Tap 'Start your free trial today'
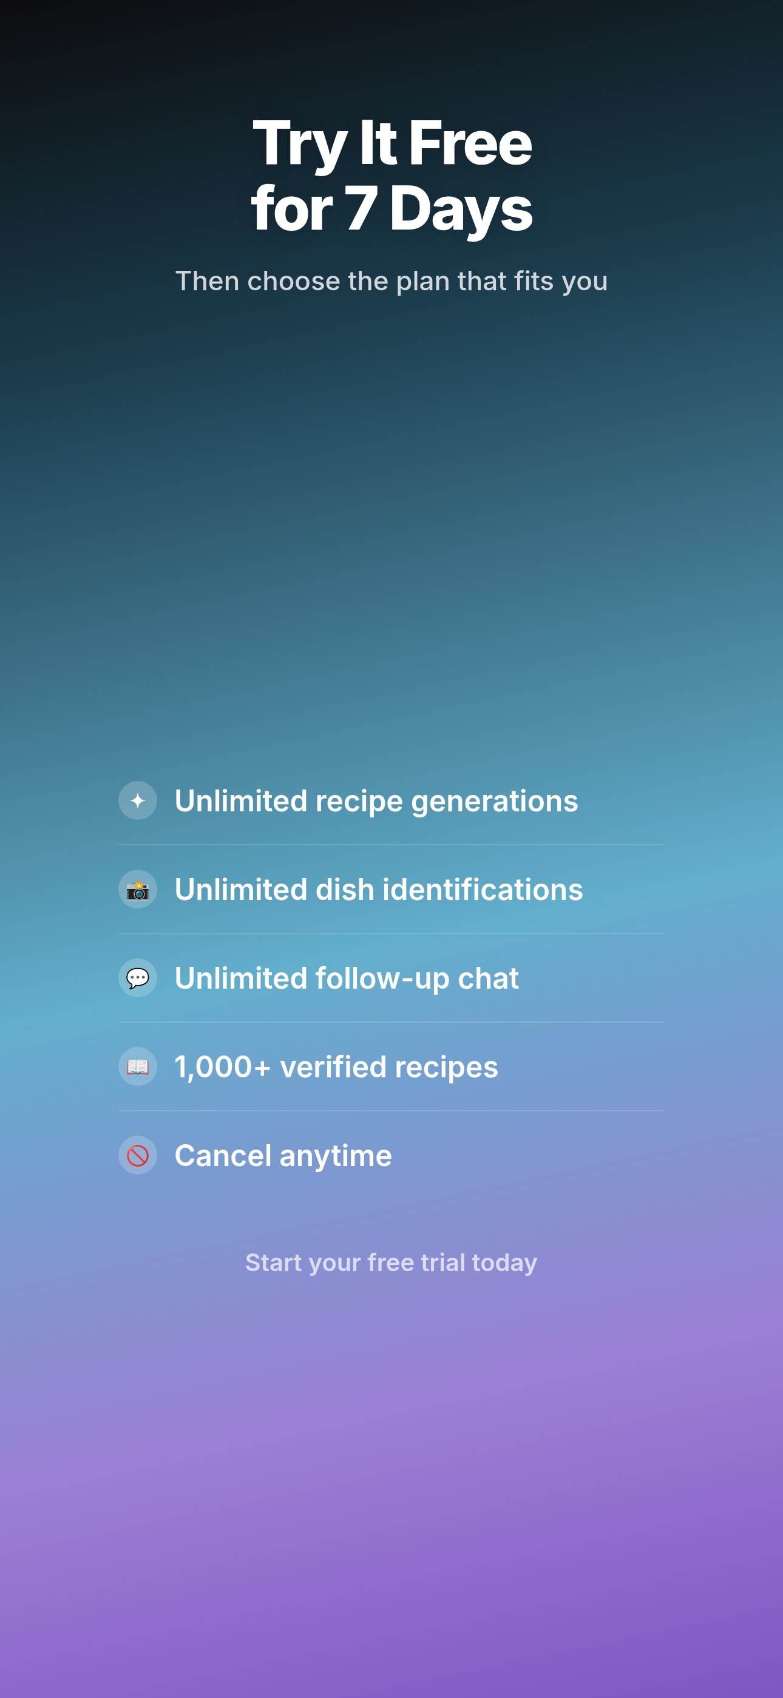 tap(391, 1263)
